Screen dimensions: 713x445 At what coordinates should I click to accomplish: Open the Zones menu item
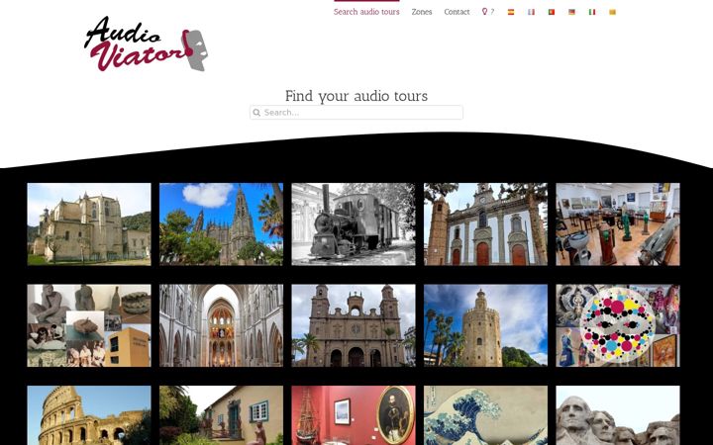(422, 12)
